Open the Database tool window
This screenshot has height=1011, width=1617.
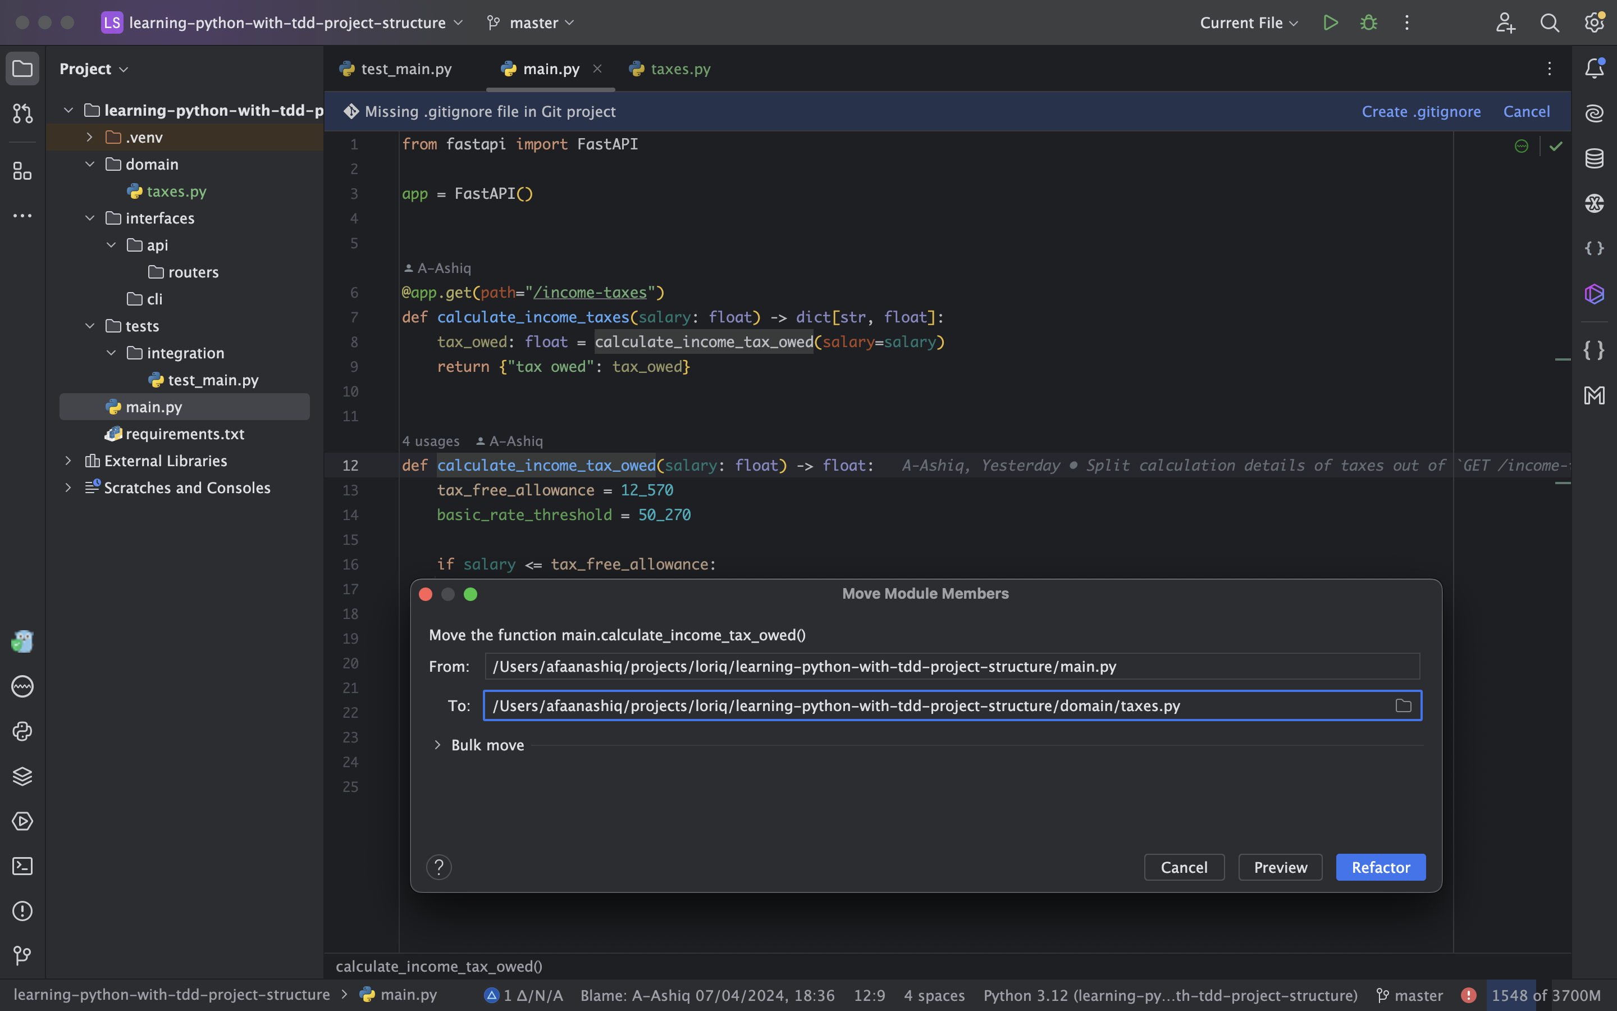click(1595, 158)
